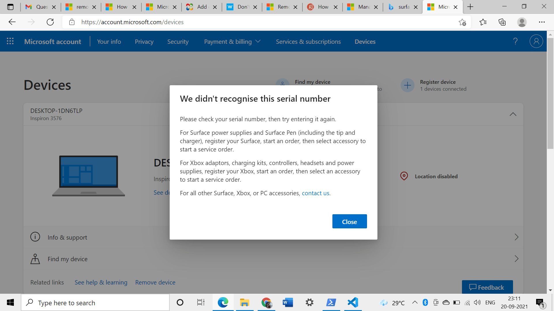This screenshot has height=311, width=554.
Task: Click the Register device plus icon
Action: click(407, 86)
